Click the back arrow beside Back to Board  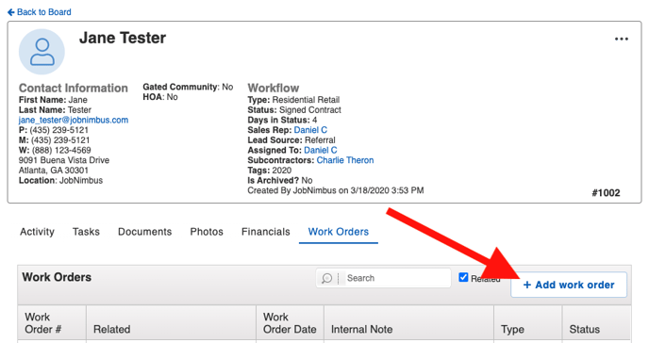pyautogui.click(x=11, y=12)
